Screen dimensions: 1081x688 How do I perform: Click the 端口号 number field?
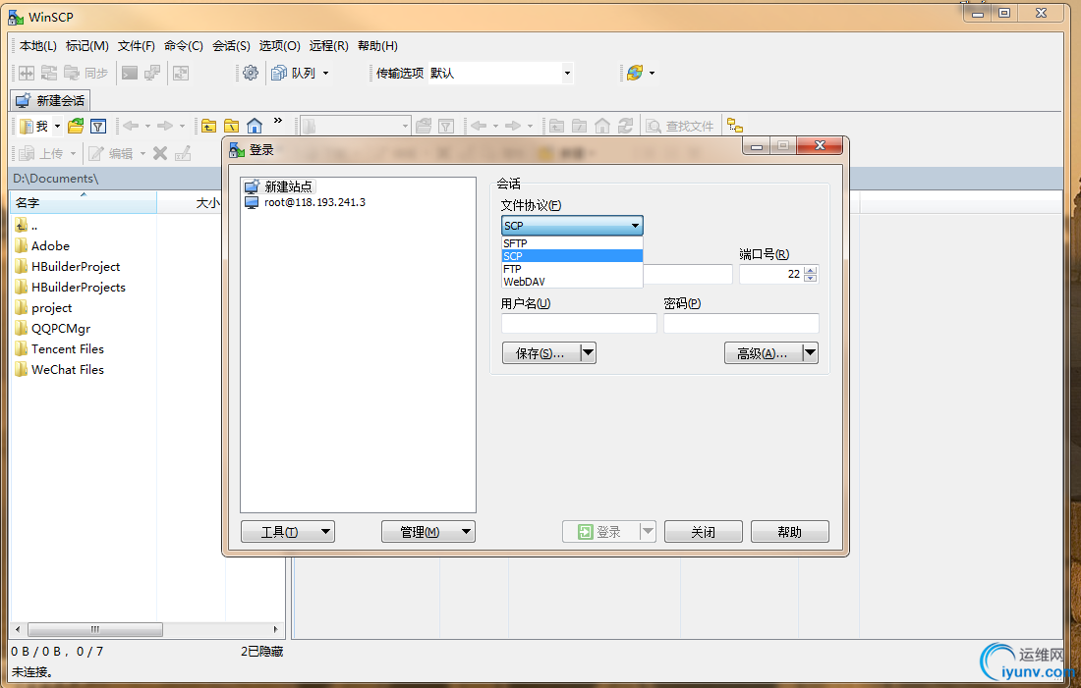click(x=771, y=274)
